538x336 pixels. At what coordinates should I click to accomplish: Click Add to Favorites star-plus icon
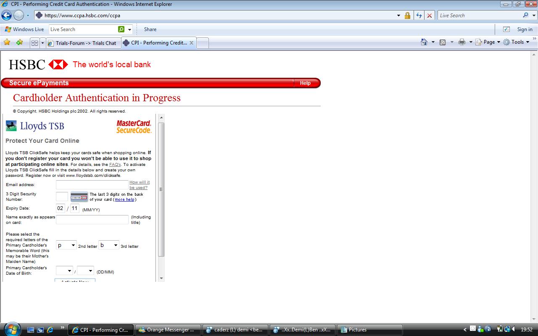[19, 42]
